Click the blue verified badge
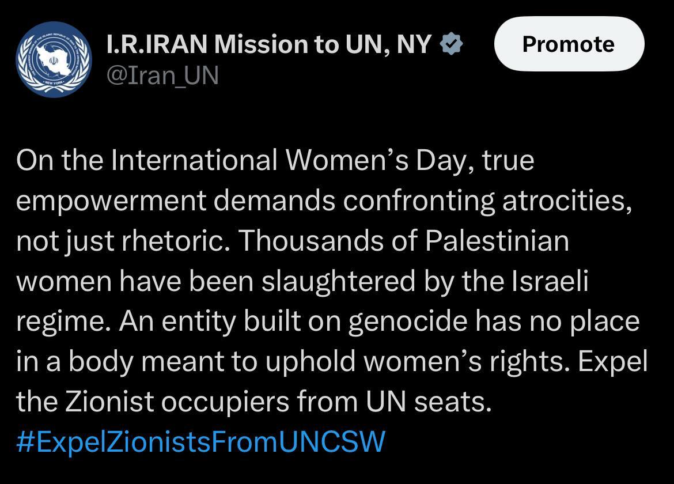The width and height of the screenshot is (674, 484). (x=452, y=44)
